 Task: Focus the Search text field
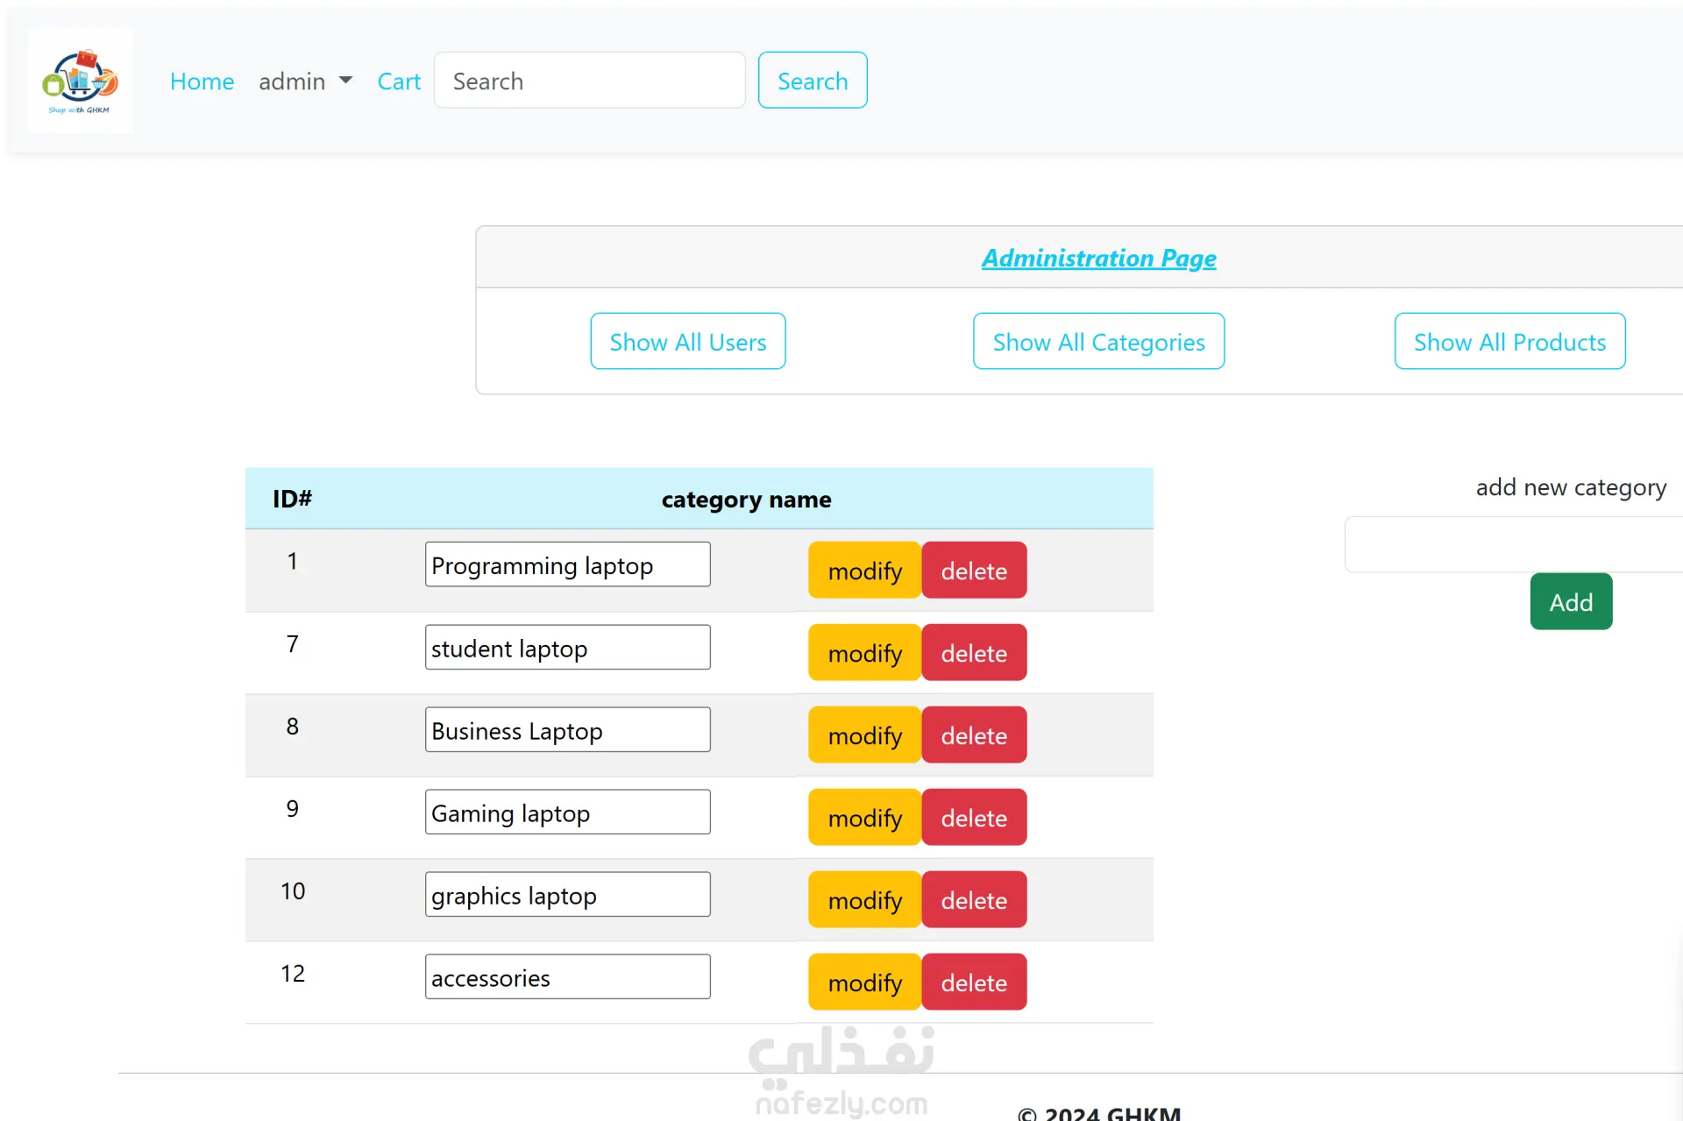tap(589, 81)
